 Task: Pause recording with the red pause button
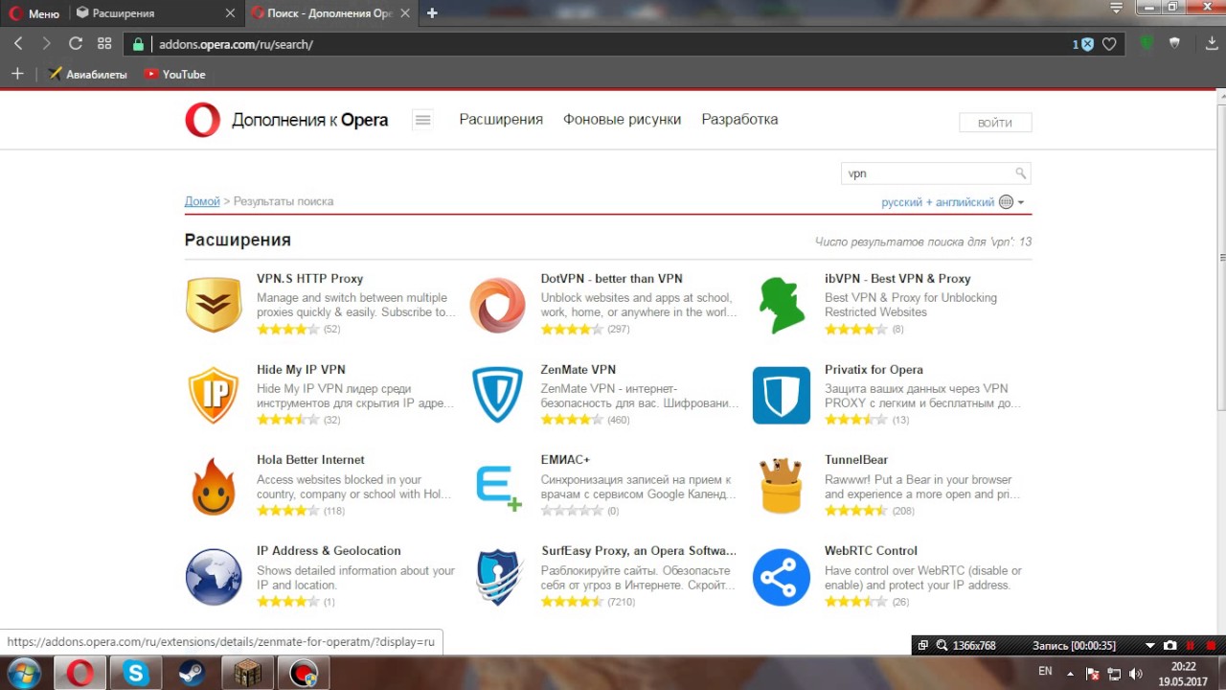pos(1190,646)
